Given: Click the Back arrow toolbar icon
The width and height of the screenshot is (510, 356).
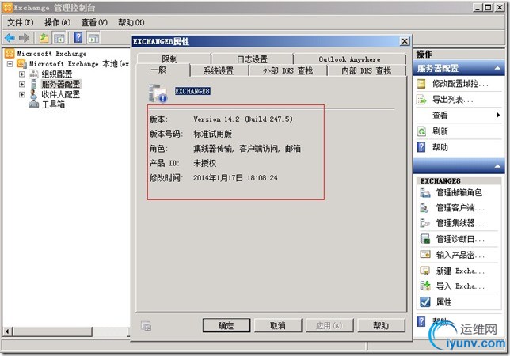Looking at the screenshot, I should click(x=10, y=38).
